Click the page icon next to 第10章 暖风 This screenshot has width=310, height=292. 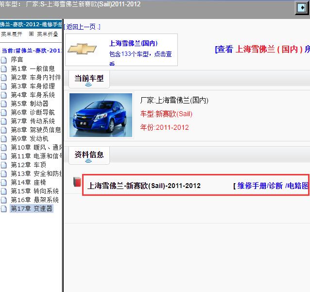(x=4, y=147)
